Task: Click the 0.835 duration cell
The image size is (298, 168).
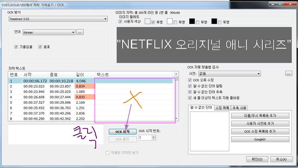Action: [x=84, y=97]
